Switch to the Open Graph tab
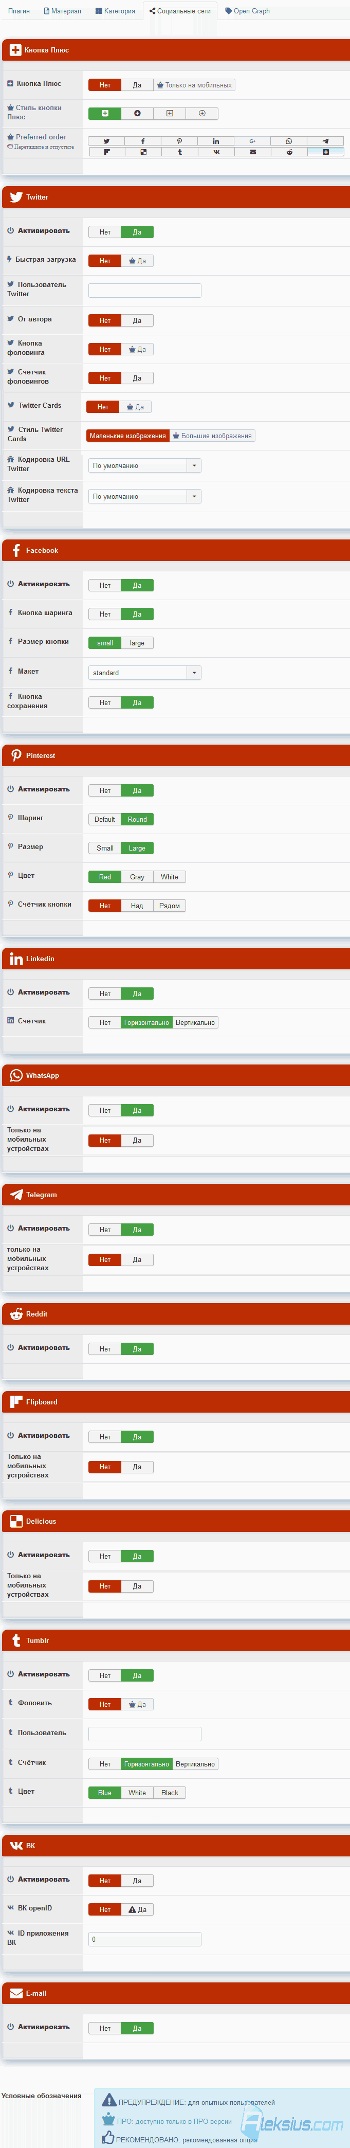The height and width of the screenshot is (2148, 350). click(248, 11)
